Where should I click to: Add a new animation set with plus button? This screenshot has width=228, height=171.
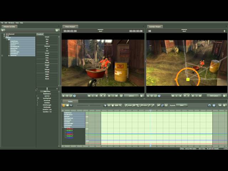[x=3, y=30]
